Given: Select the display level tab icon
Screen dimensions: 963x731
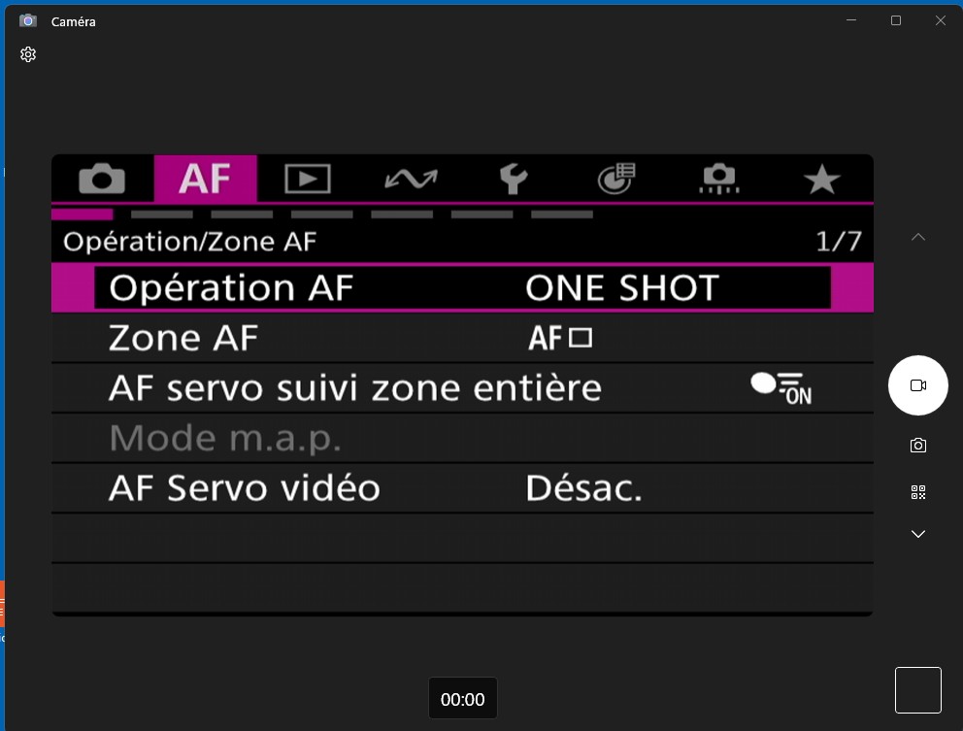Looking at the screenshot, I should point(615,179).
